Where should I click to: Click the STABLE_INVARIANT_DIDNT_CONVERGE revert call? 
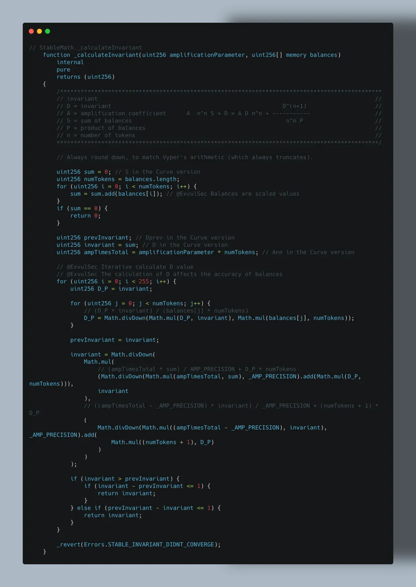[138, 545]
